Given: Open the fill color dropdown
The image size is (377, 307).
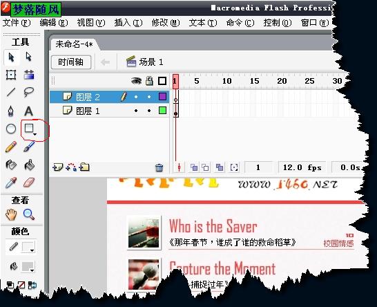Looking at the screenshot, I should 32,270.
